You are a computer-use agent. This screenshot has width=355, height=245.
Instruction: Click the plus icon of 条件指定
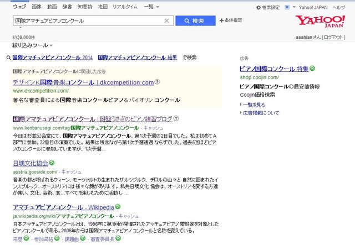[x=221, y=20]
